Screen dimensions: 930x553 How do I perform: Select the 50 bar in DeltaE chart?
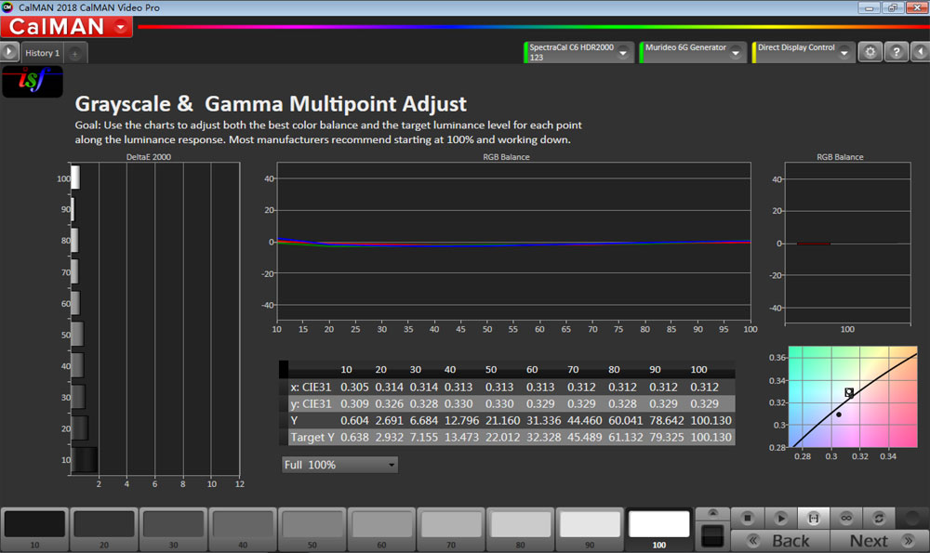click(77, 334)
